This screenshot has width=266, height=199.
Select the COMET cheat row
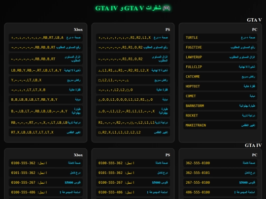220,96
